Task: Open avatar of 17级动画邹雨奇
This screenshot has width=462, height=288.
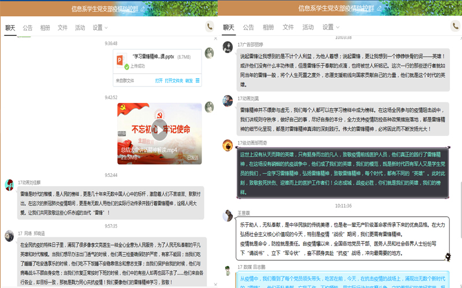Action: point(228,145)
